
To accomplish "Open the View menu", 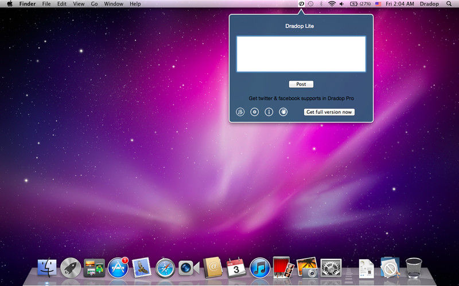I will coord(79,4).
